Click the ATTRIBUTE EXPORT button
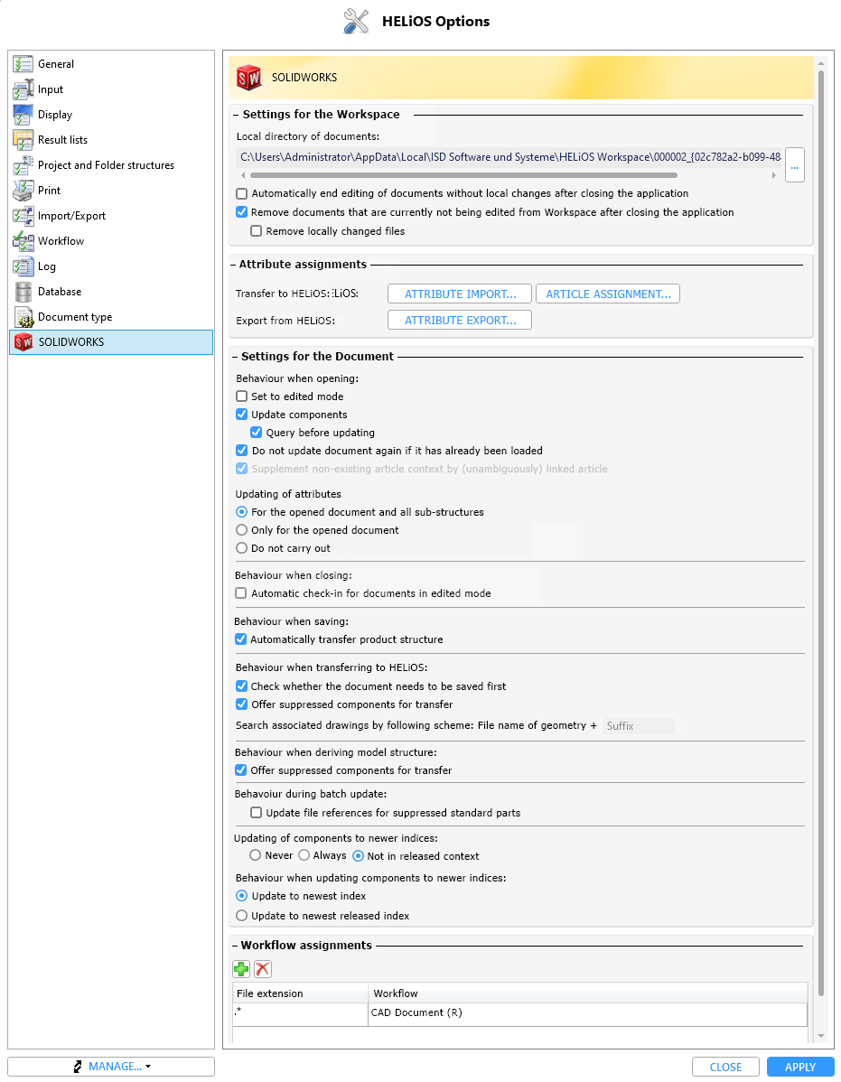 pyautogui.click(x=460, y=321)
